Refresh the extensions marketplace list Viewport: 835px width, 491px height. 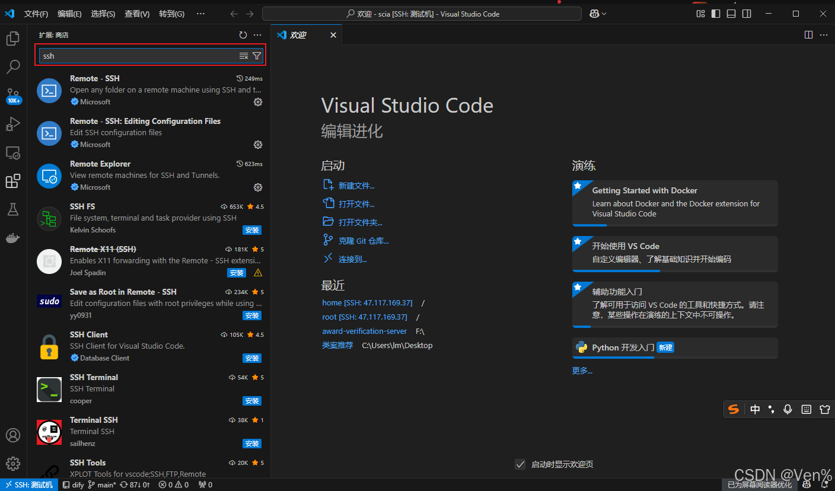[x=243, y=36]
